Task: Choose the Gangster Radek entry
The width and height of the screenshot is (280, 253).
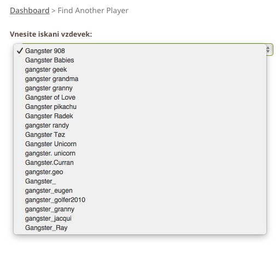Action: 140,116
